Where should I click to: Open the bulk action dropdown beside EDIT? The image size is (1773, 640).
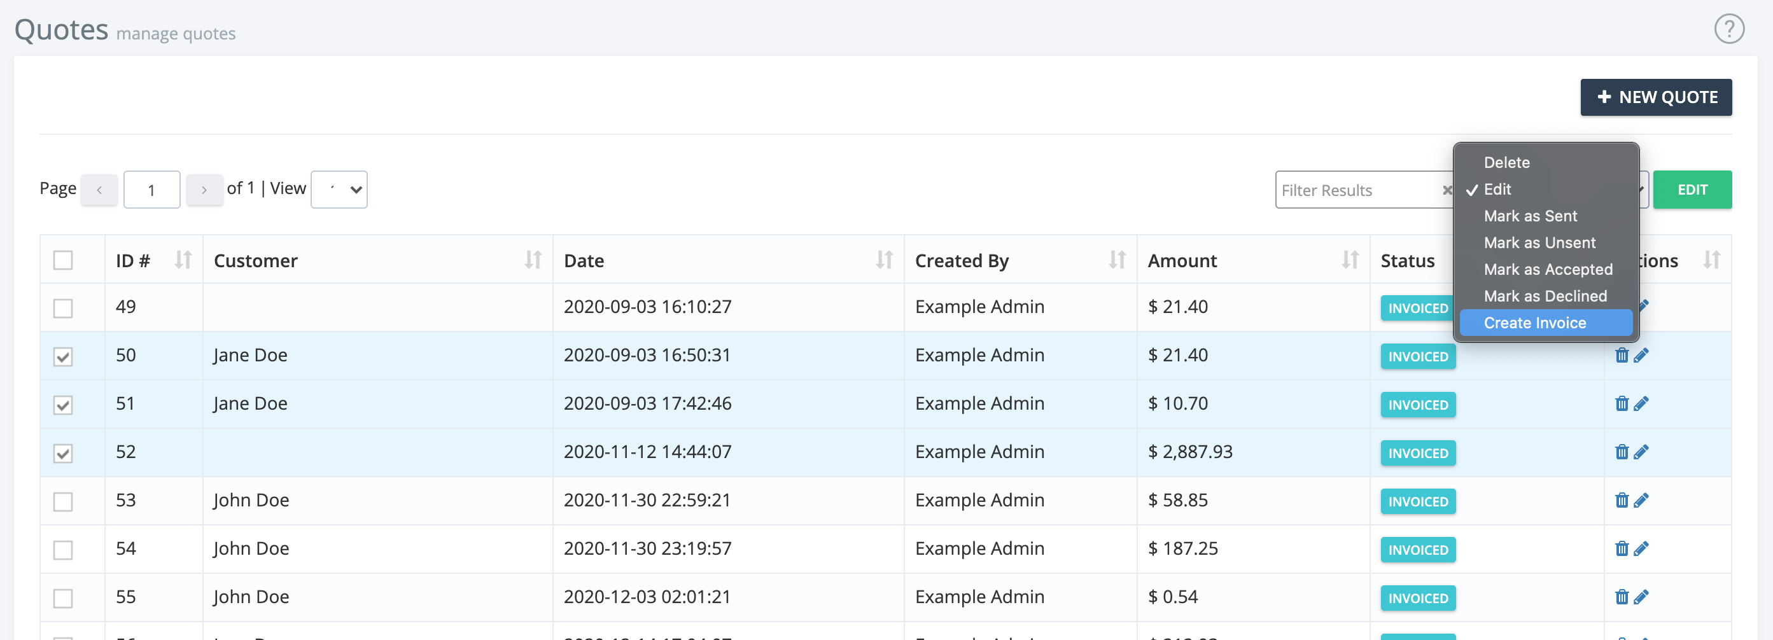click(1641, 190)
